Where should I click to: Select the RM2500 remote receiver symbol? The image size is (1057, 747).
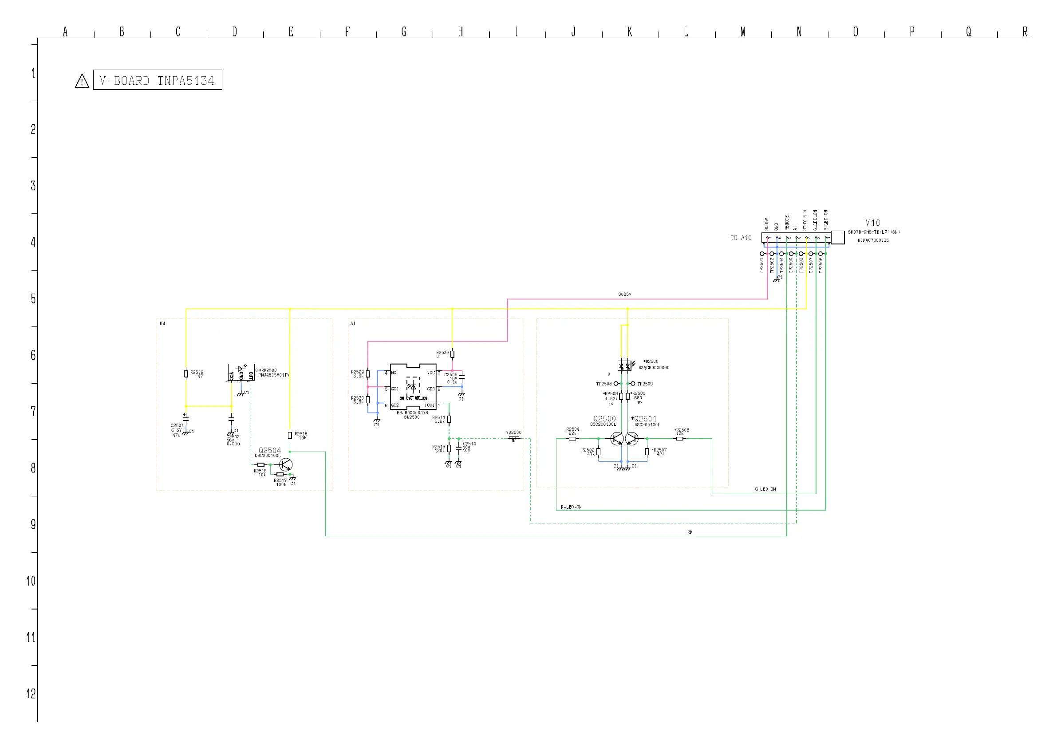point(241,372)
